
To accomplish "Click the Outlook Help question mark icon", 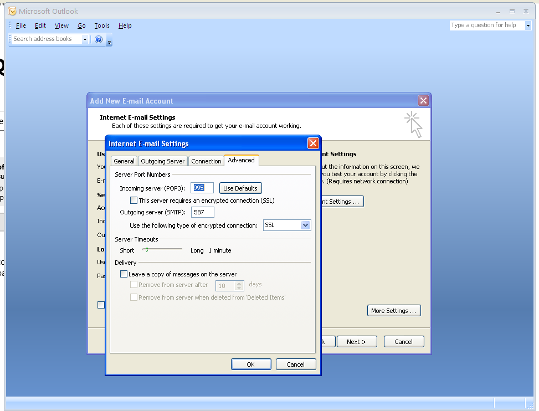I will click(x=99, y=39).
